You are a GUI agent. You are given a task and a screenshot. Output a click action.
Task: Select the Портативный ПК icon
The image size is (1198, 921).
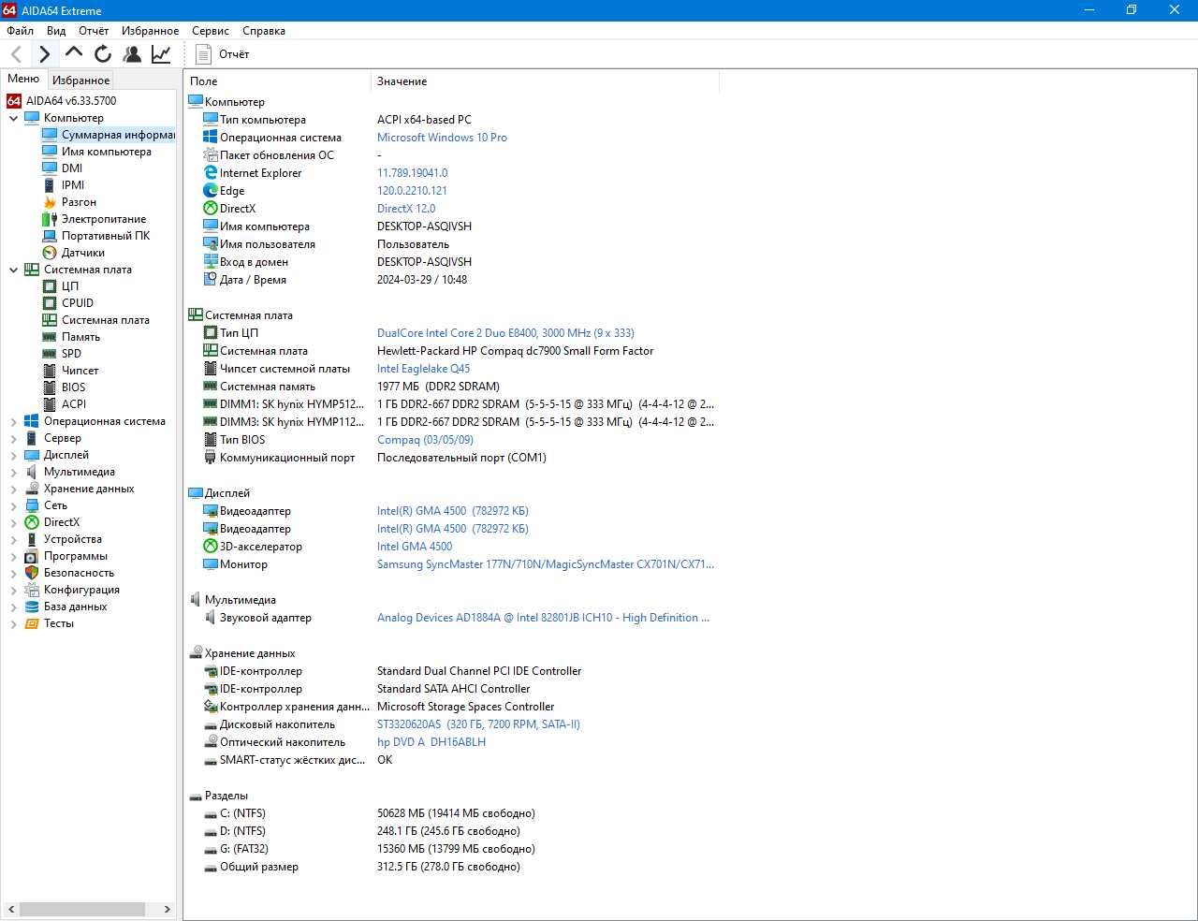pyautogui.click(x=50, y=236)
